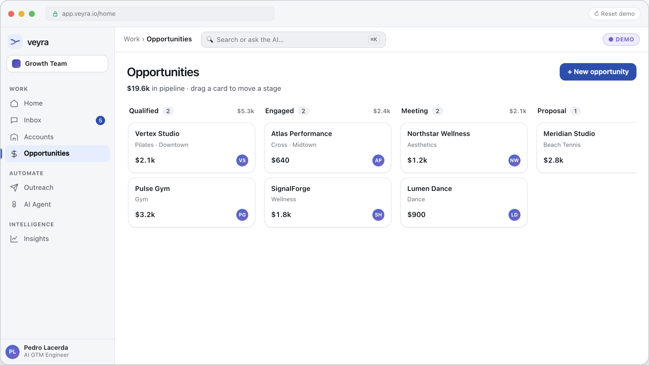Select Opportunities in the sidebar
The width and height of the screenshot is (649, 365).
pyautogui.click(x=57, y=154)
